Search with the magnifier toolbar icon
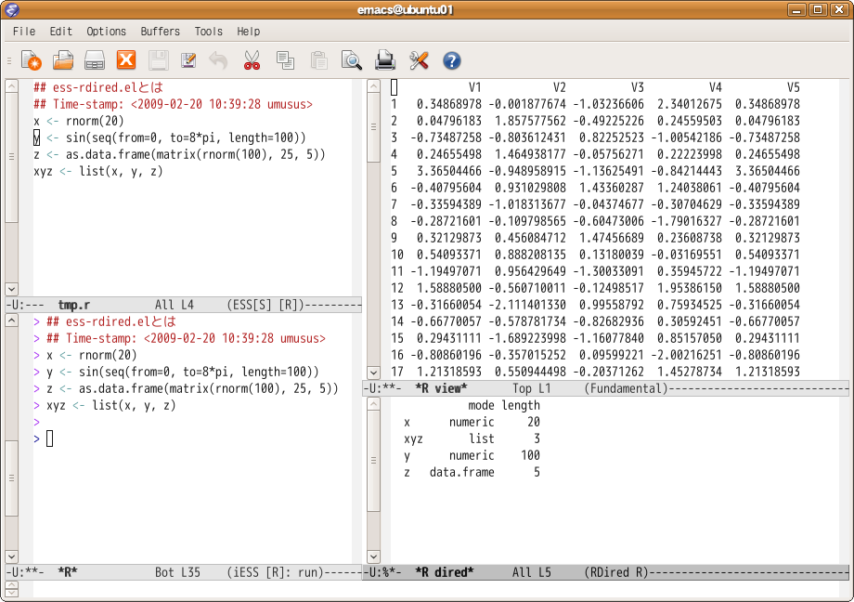This screenshot has height=602, width=854. coord(351,60)
